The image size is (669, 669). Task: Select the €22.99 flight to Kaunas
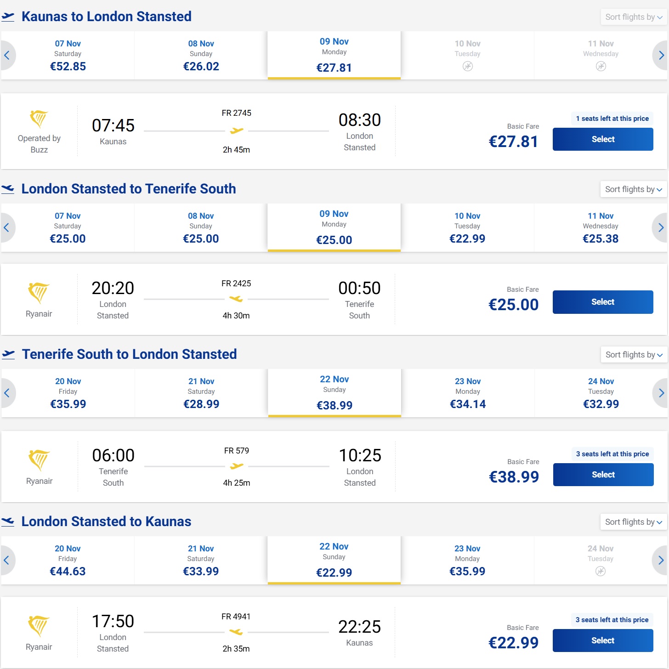coord(603,641)
